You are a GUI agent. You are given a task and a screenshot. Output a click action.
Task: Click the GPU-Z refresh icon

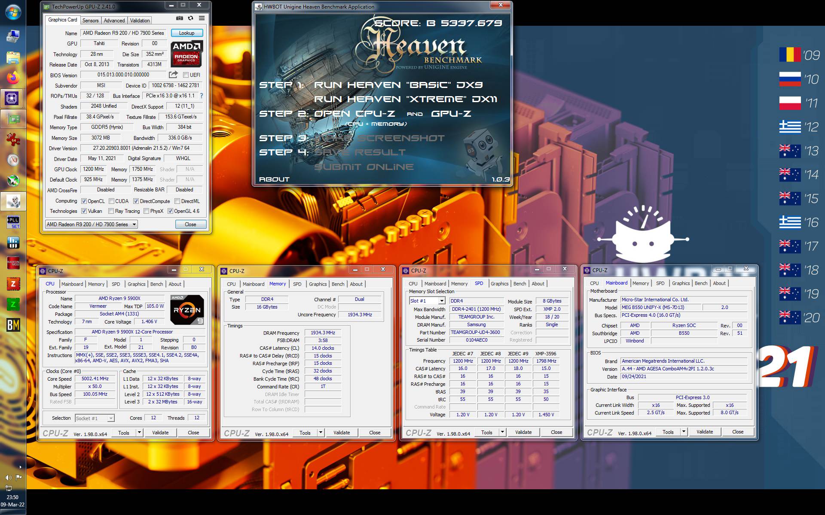190,18
